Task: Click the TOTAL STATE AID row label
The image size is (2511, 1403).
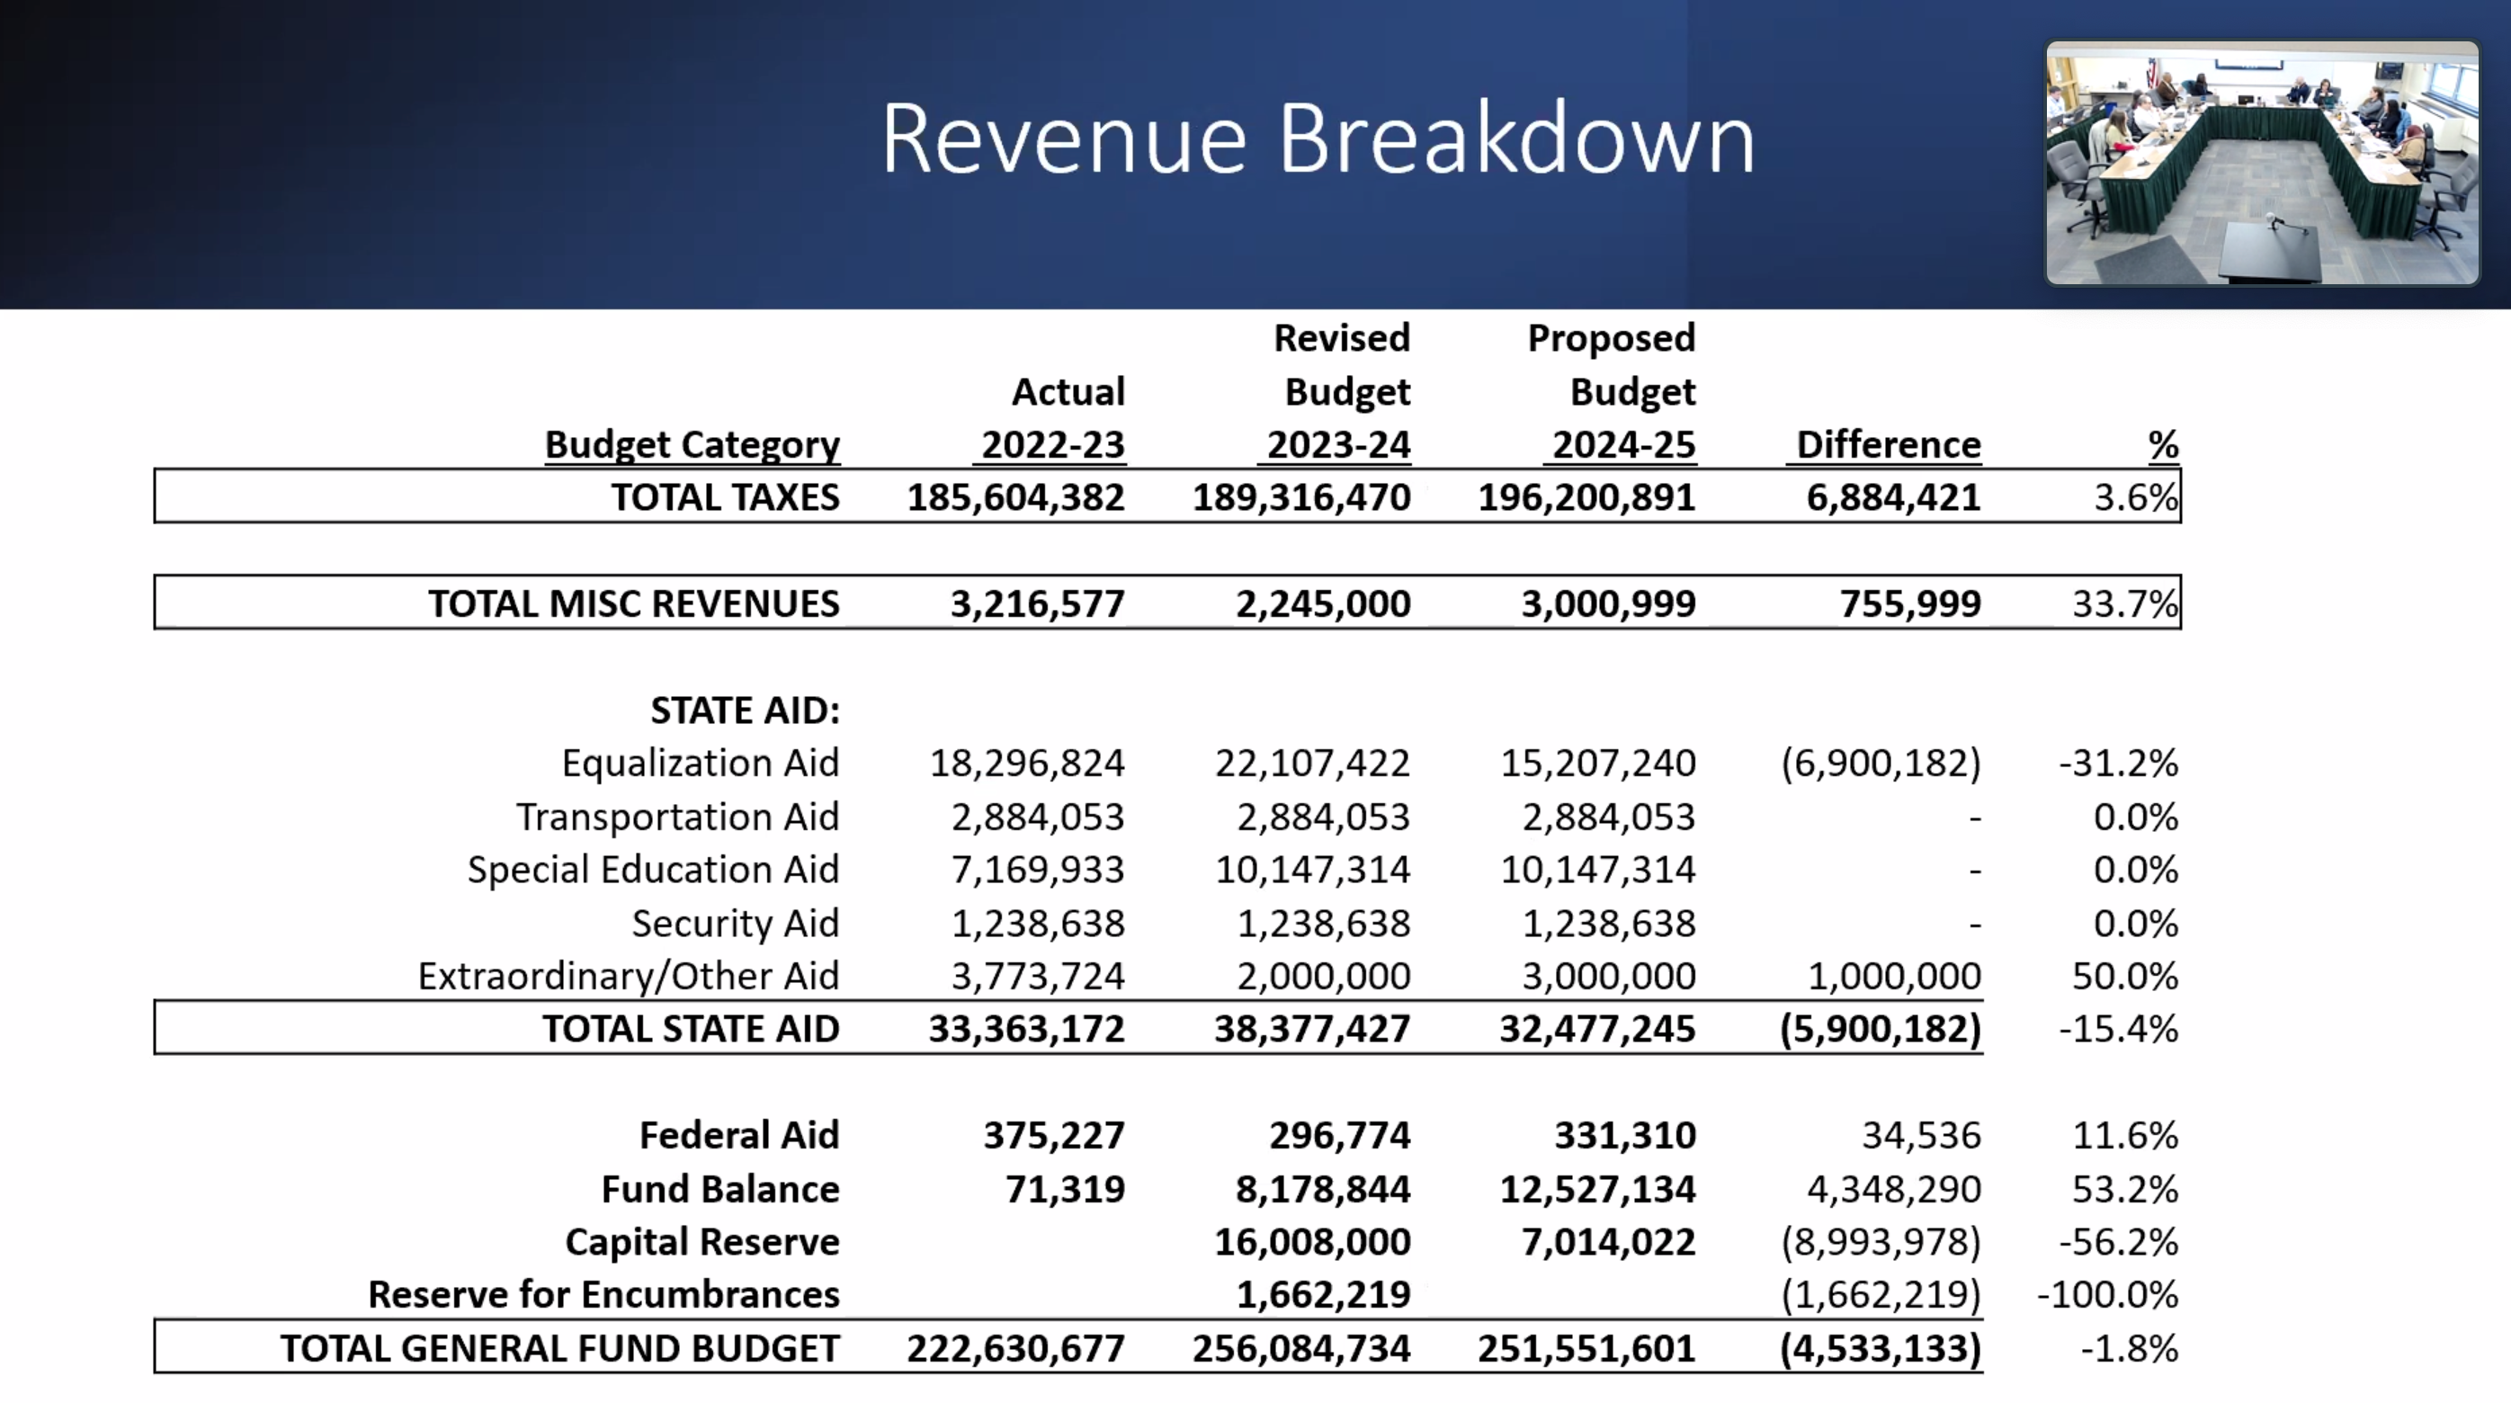Action: 690,1029
